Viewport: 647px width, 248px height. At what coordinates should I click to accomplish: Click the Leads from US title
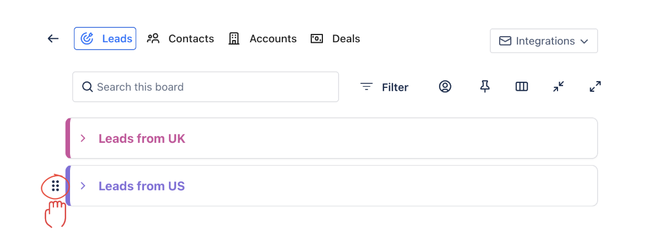(x=142, y=186)
